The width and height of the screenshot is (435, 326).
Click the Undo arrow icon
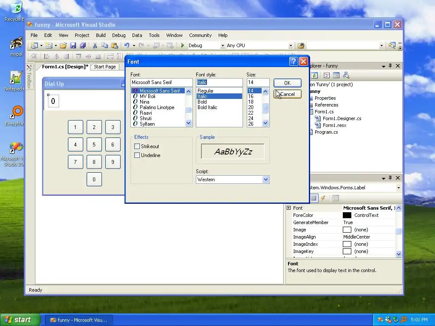(x=127, y=45)
